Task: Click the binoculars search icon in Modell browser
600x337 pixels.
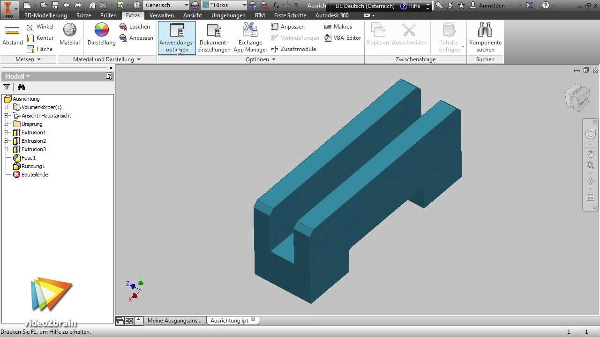Action: [x=21, y=87]
